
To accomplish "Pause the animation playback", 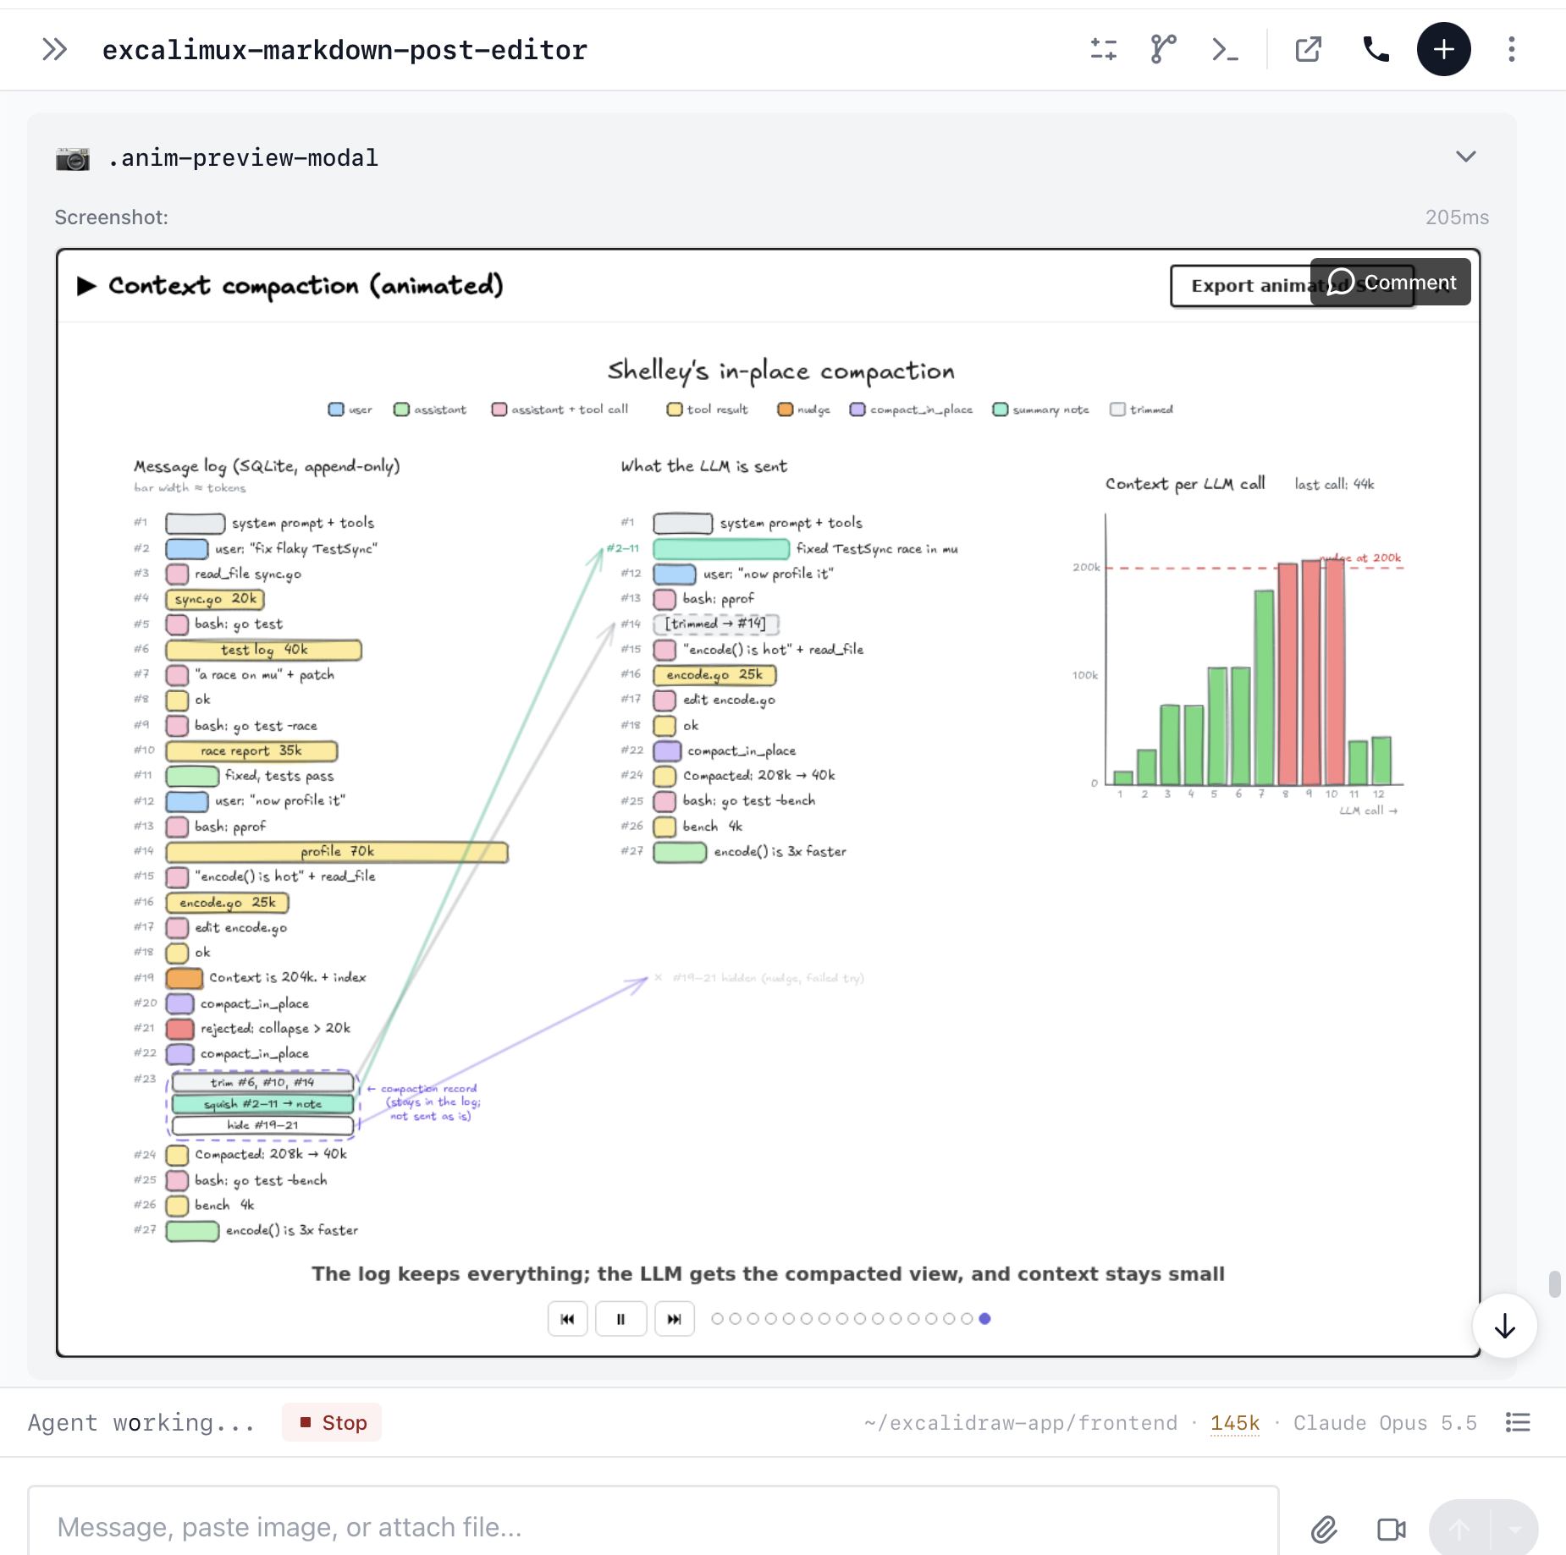I will (621, 1319).
